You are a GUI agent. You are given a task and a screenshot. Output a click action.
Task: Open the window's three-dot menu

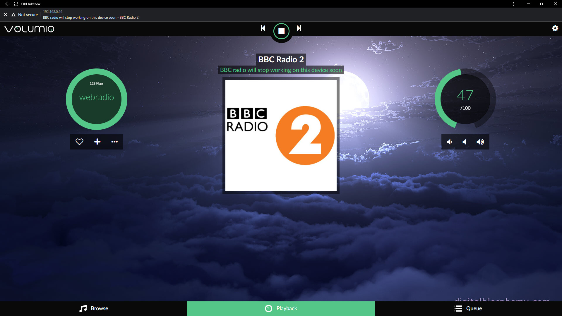click(514, 4)
